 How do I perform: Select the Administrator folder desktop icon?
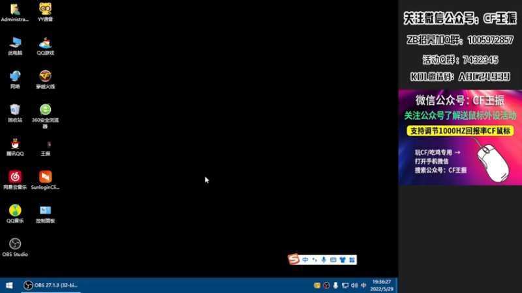[x=14, y=12]
